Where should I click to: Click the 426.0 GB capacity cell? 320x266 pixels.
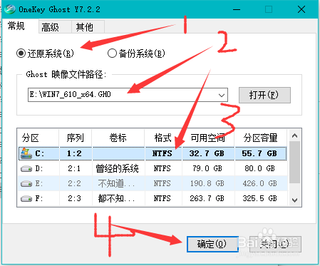pyautogui.click(x=260, y=183)
